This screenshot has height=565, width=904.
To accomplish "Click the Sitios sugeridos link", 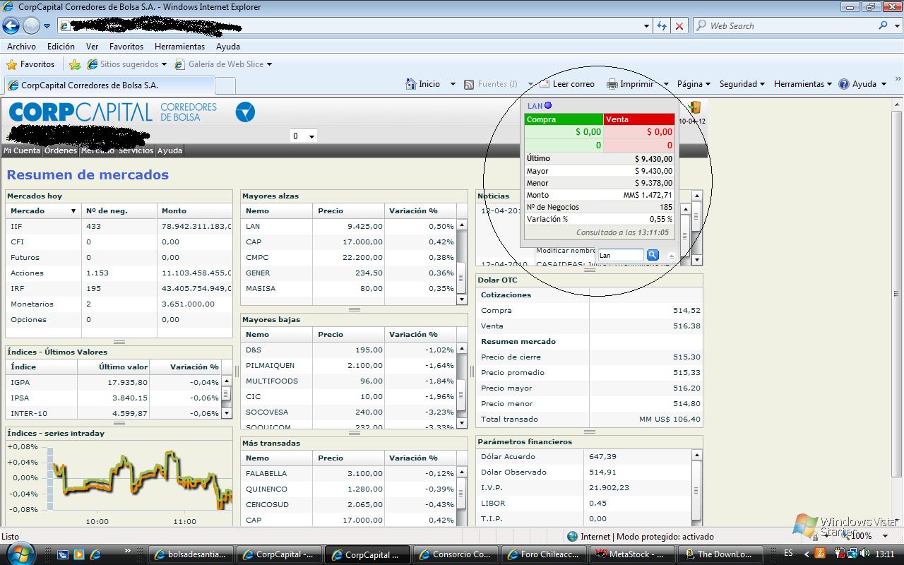I will 128,64.
